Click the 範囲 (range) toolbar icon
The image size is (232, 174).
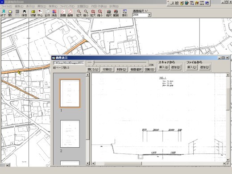tap(116, 13)
